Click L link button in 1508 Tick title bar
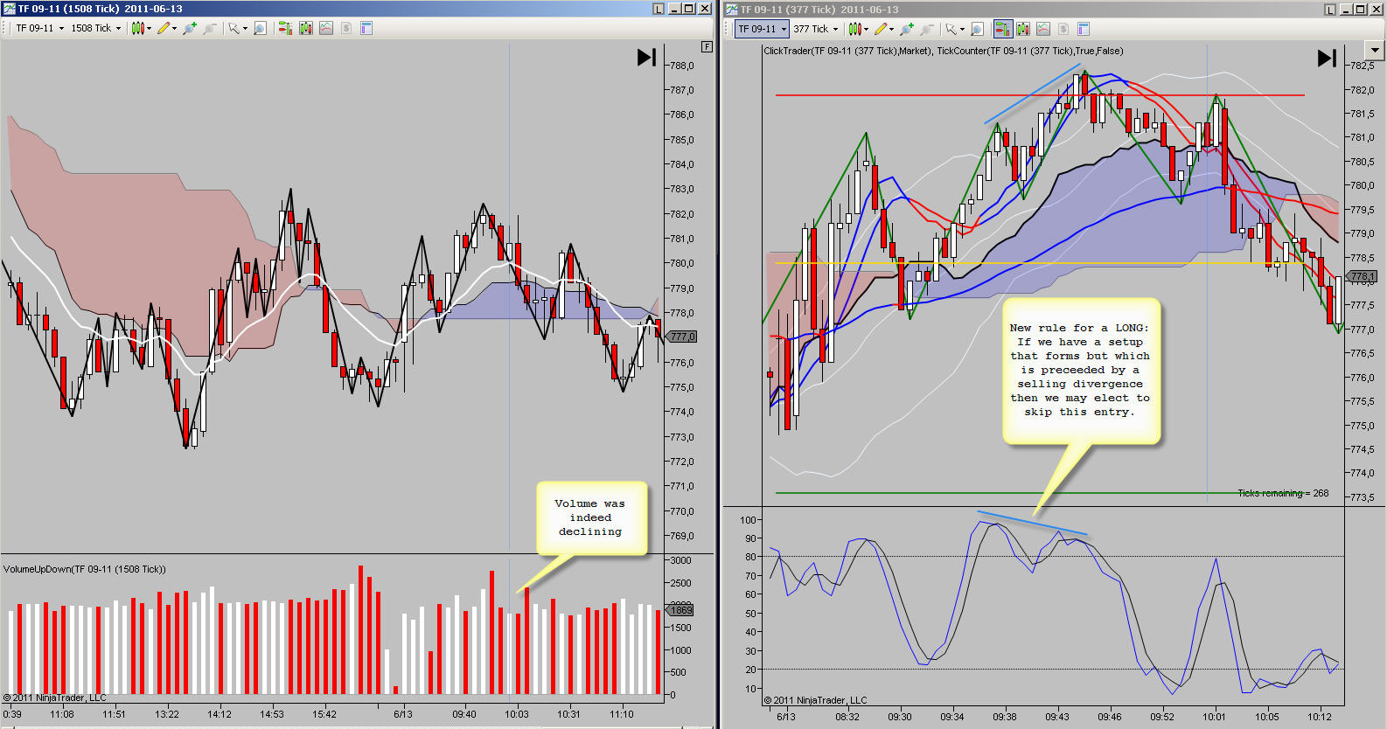The image size is (1387, 729). (659, 9)
